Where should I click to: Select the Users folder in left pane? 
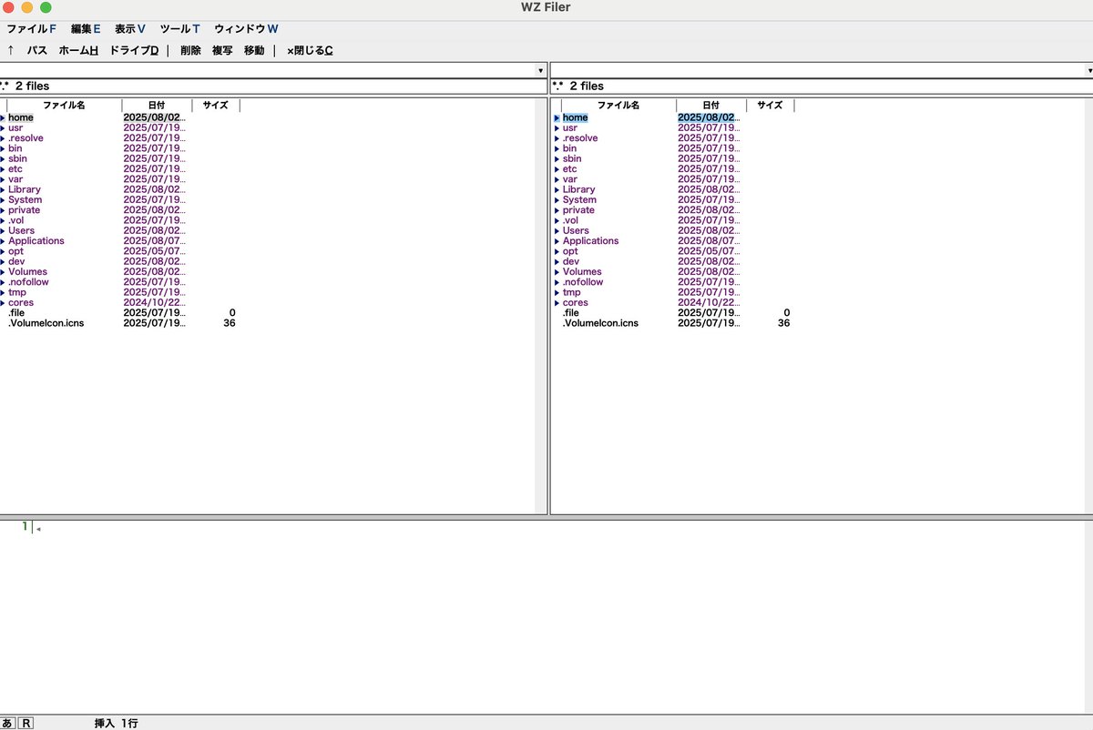point(22,231)
